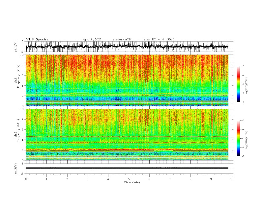Click the ch.1 voltage waveform trace
Screen dimensions: 261x201
127,47
